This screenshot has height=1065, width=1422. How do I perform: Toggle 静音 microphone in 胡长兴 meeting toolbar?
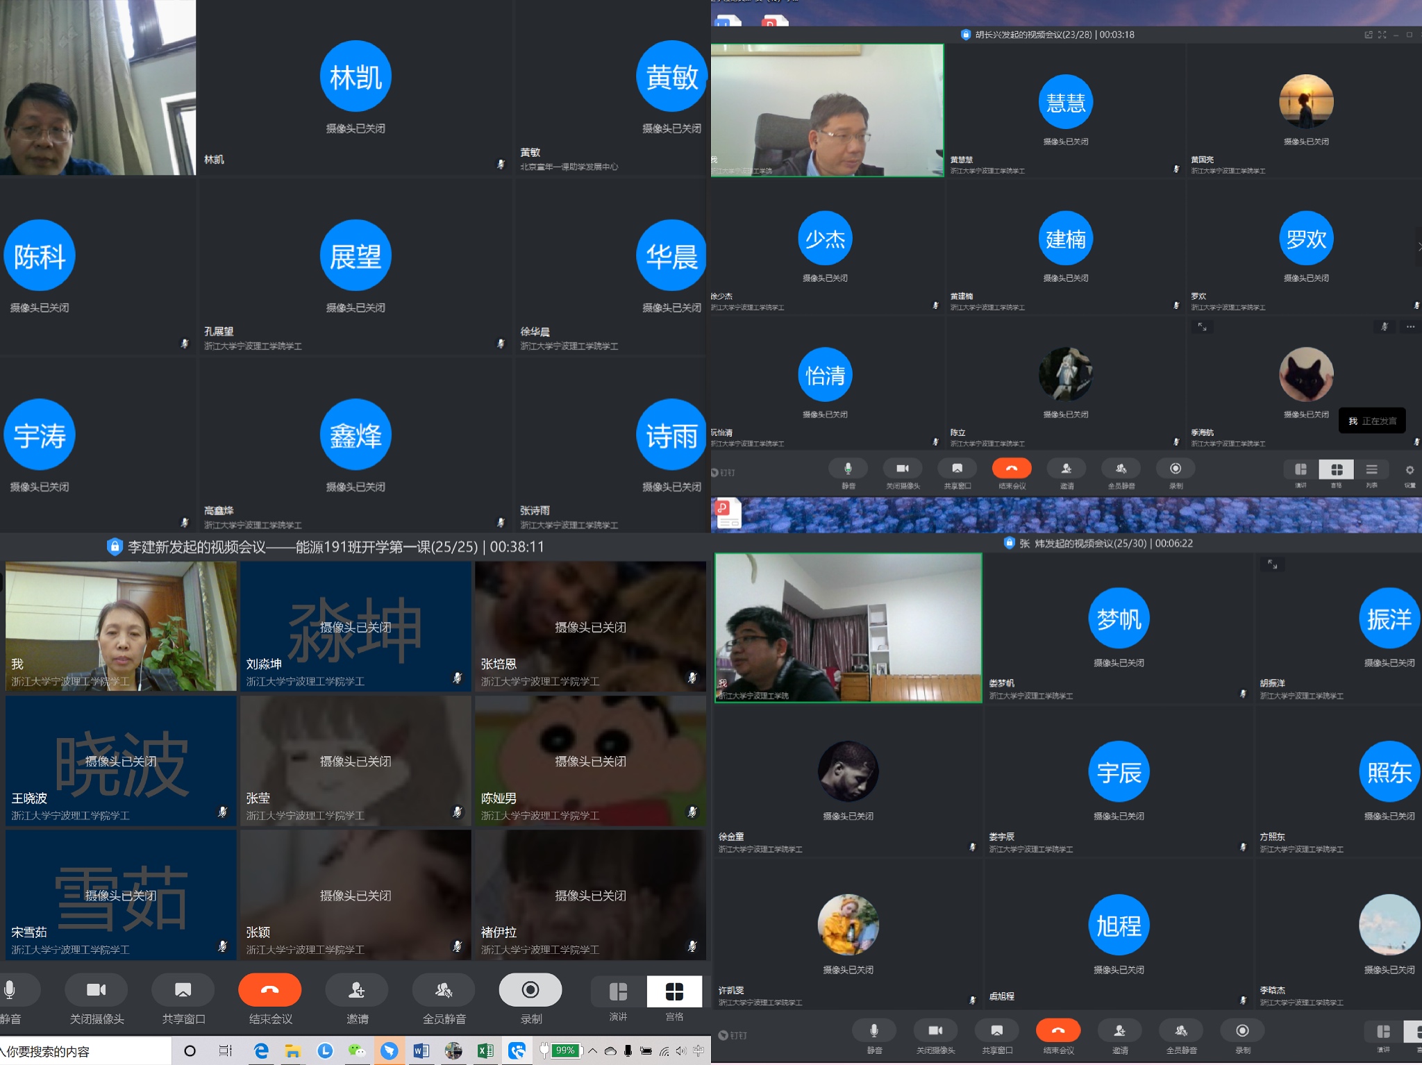point(848,469)
